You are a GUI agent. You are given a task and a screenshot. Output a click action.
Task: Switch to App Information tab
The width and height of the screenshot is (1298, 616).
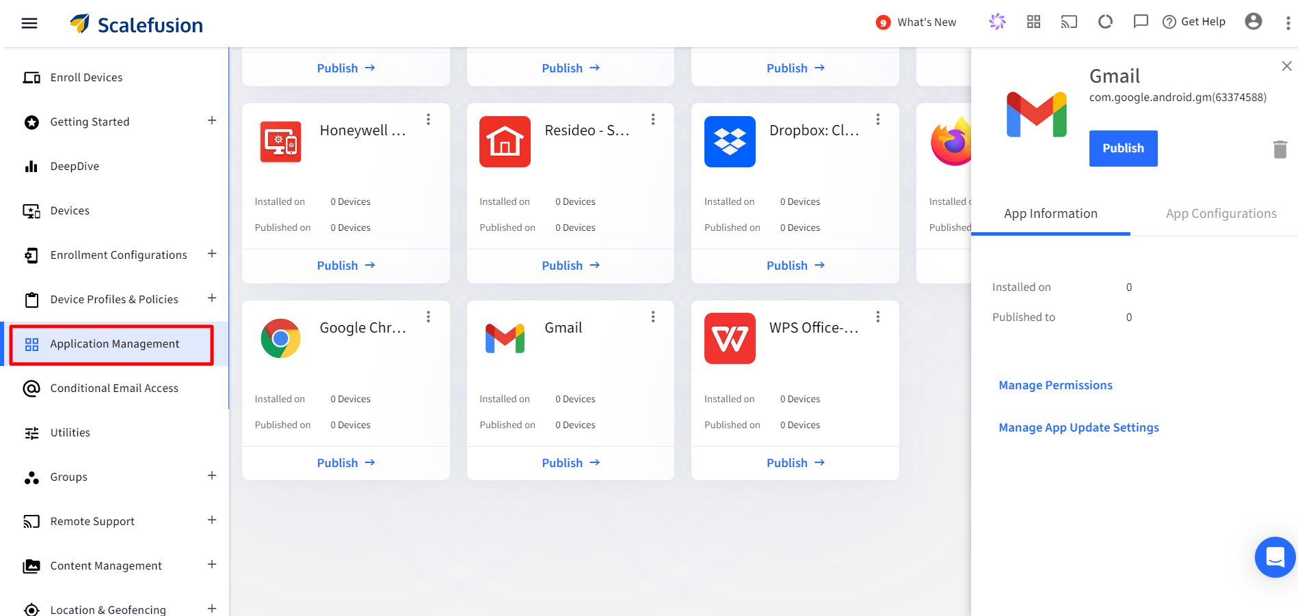1050,214
